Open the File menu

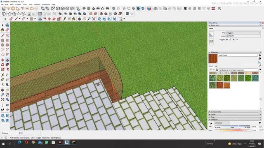tap(2, 5)
